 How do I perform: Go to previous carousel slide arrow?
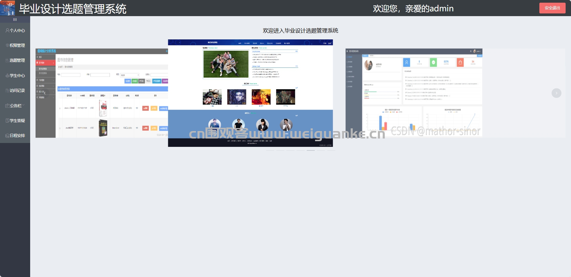point(45,93)
